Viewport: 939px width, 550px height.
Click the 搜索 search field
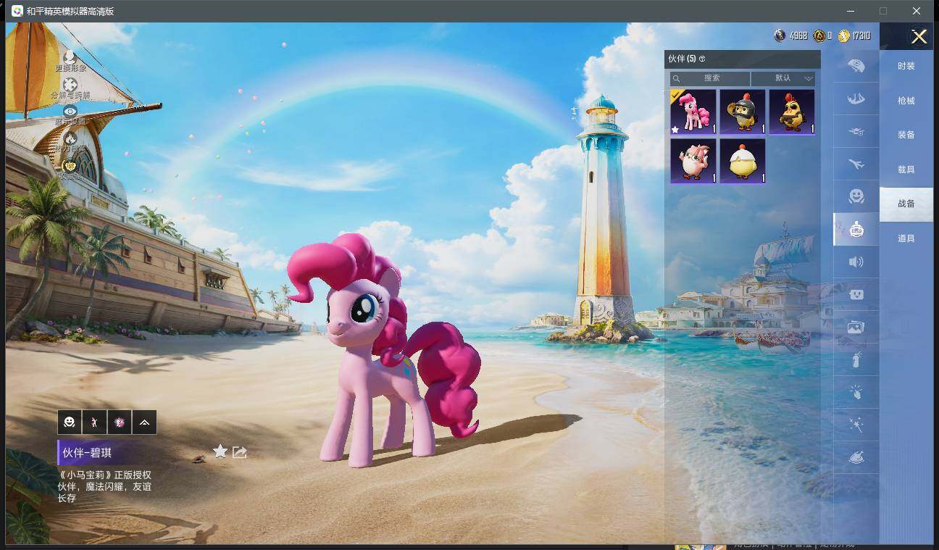[x=710, y=78]
